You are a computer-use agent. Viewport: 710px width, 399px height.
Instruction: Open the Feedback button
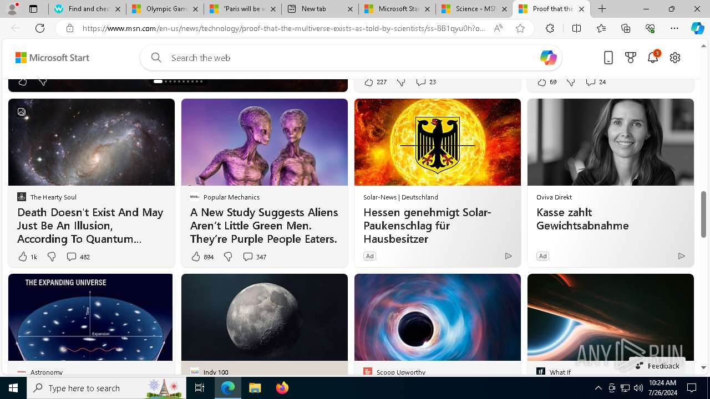[657, 366]
